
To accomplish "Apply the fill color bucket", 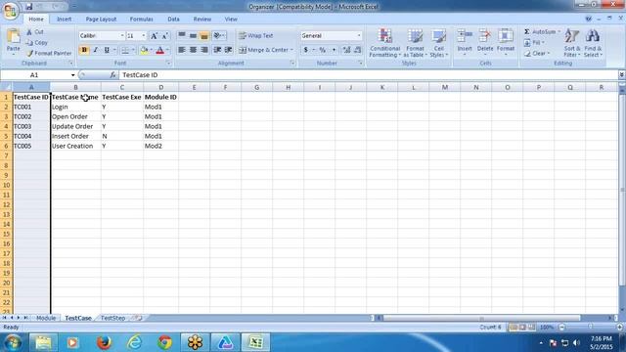I will pos(144,50).
